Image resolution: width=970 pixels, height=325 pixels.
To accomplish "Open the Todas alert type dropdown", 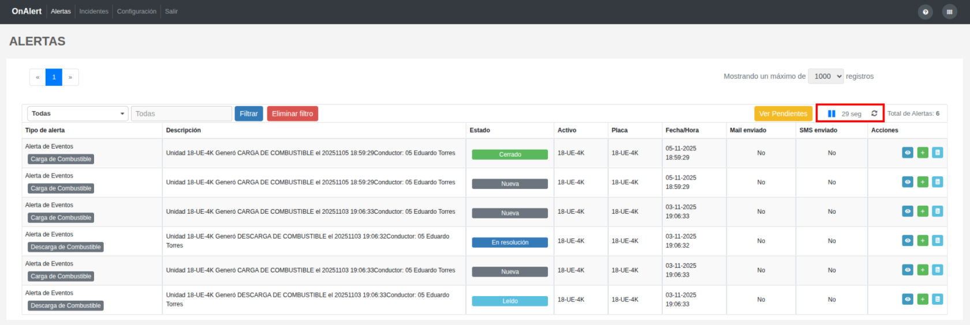I will [x=77, y=114].
